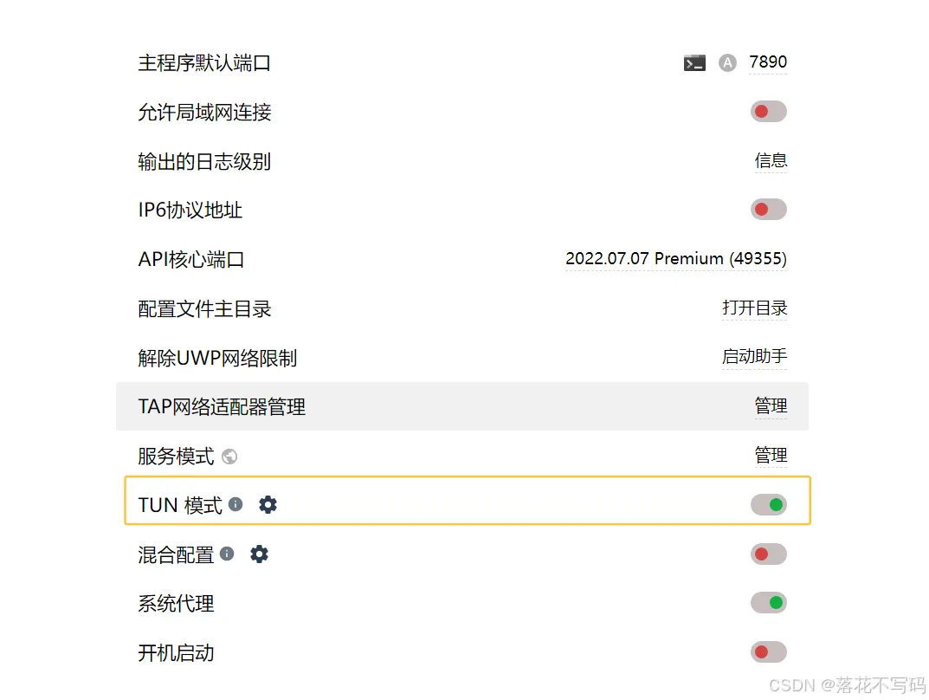The height and width of the screenshot is (700, 929).
Task: Open the log level 信息 selector
Action: click(x=771, y=160)
